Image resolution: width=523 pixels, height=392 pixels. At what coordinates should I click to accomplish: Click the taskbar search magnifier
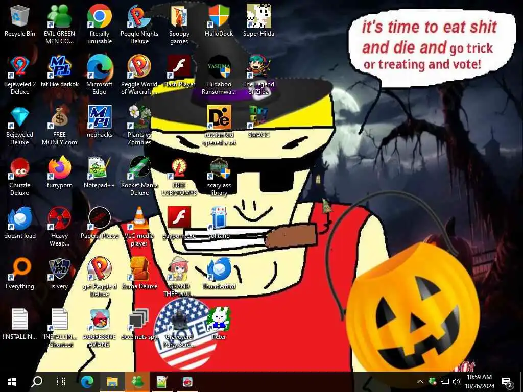(37, 382)
